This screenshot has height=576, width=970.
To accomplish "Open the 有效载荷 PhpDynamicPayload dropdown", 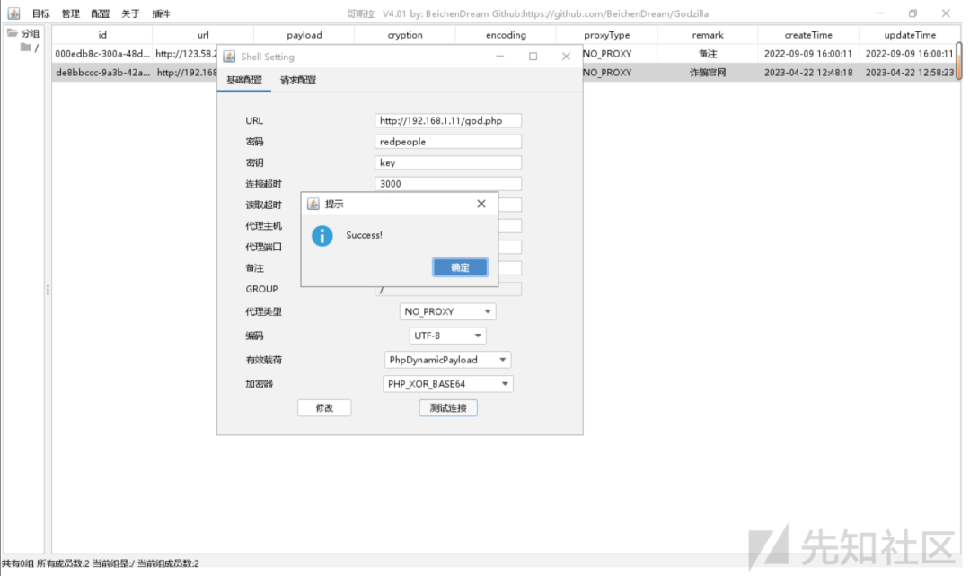I will click(x=447, y=360).
